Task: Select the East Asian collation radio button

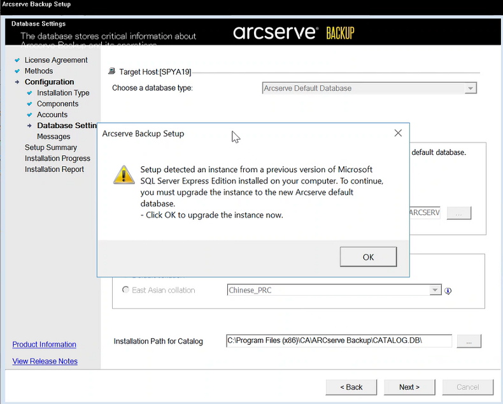Action: click(126, 290)
